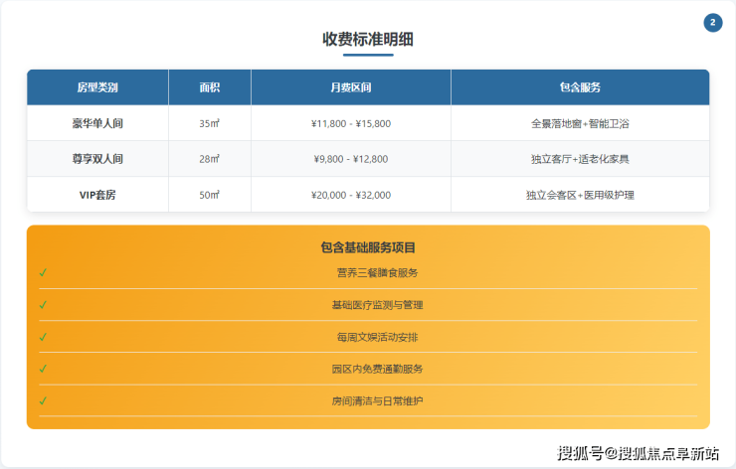Image resolution: width=736 pixels, height=469 pixels.
Task: Click the checkmark beside 园区内免费通勤服务
Action: pyautogui.click(x=43, y=369)
